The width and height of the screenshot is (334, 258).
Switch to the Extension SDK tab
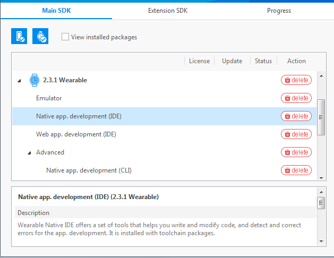(167, 11)
